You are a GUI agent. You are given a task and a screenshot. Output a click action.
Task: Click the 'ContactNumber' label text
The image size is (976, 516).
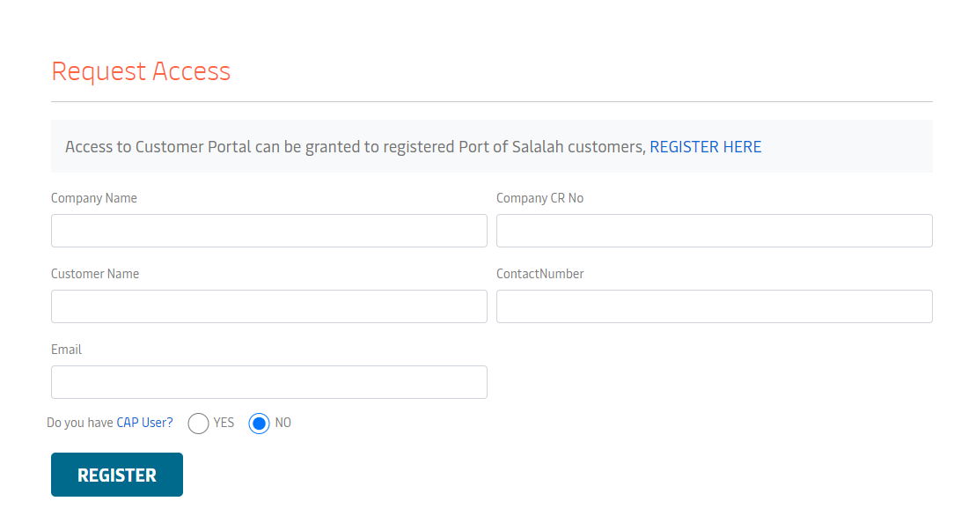(x=539, y=274)
